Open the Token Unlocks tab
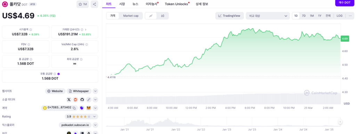Screen dimensions: 356x134 (176, 4)
